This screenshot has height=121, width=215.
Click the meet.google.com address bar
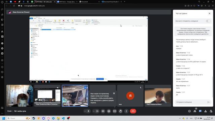(34, 6)
